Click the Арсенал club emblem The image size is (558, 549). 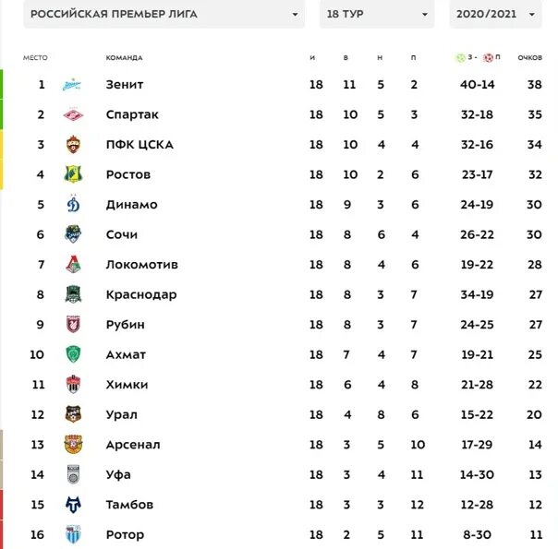click(x=73, y=445)
